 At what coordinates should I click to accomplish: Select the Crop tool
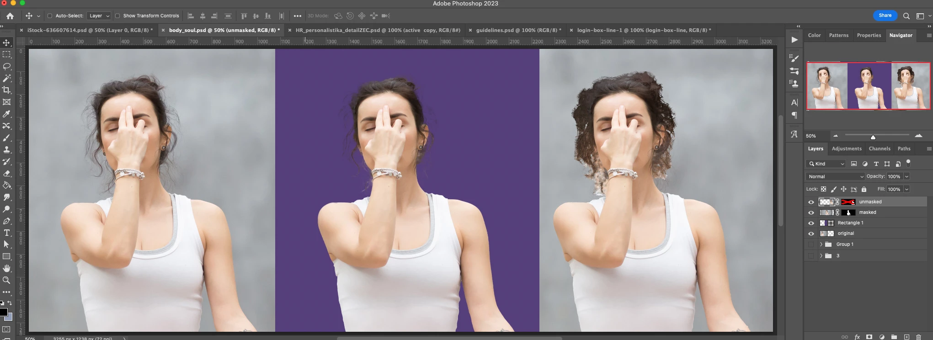pos(6,90)
